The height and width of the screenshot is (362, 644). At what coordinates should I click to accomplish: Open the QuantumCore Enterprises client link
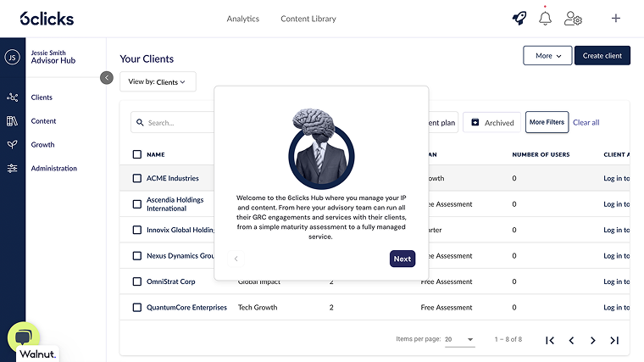(187, 308)
